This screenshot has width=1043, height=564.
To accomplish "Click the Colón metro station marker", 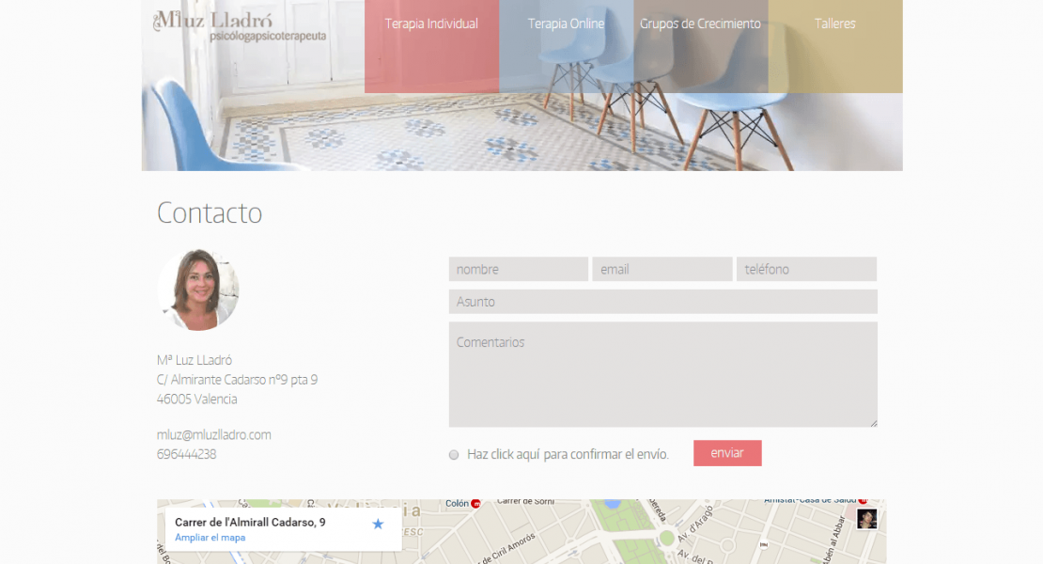I will click(475, 504).
